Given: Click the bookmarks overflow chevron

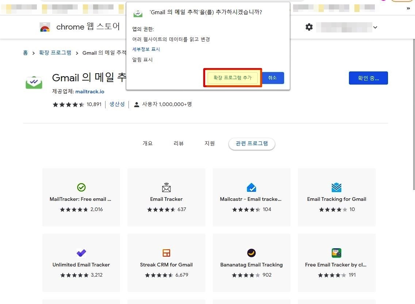Looking at the screenshot, I should (x=408, y=8).
